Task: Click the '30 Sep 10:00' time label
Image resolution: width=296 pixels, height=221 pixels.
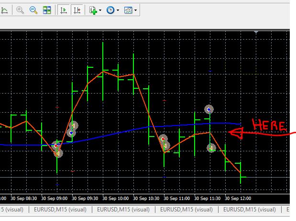Action: (116, 199)
